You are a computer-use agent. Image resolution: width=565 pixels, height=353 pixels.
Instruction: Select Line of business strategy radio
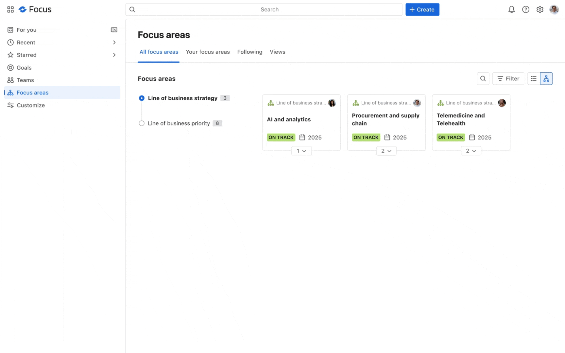coord(142,98)
